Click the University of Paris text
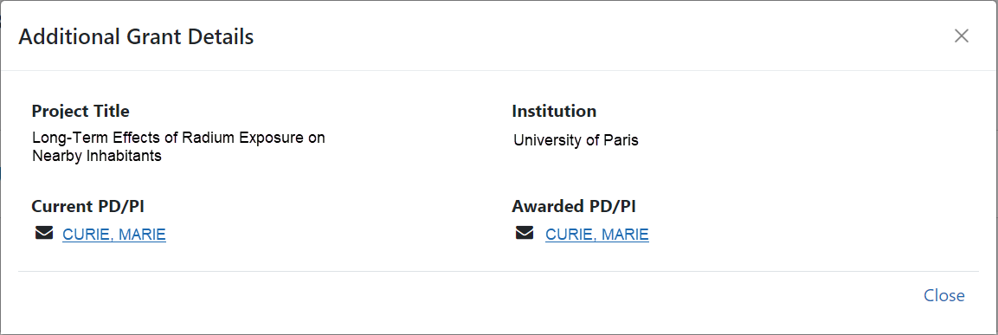Screen dimensions: 998x335 tap(576, 140)
